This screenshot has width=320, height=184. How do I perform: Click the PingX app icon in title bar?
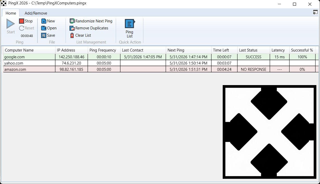(x=4, y=4)
